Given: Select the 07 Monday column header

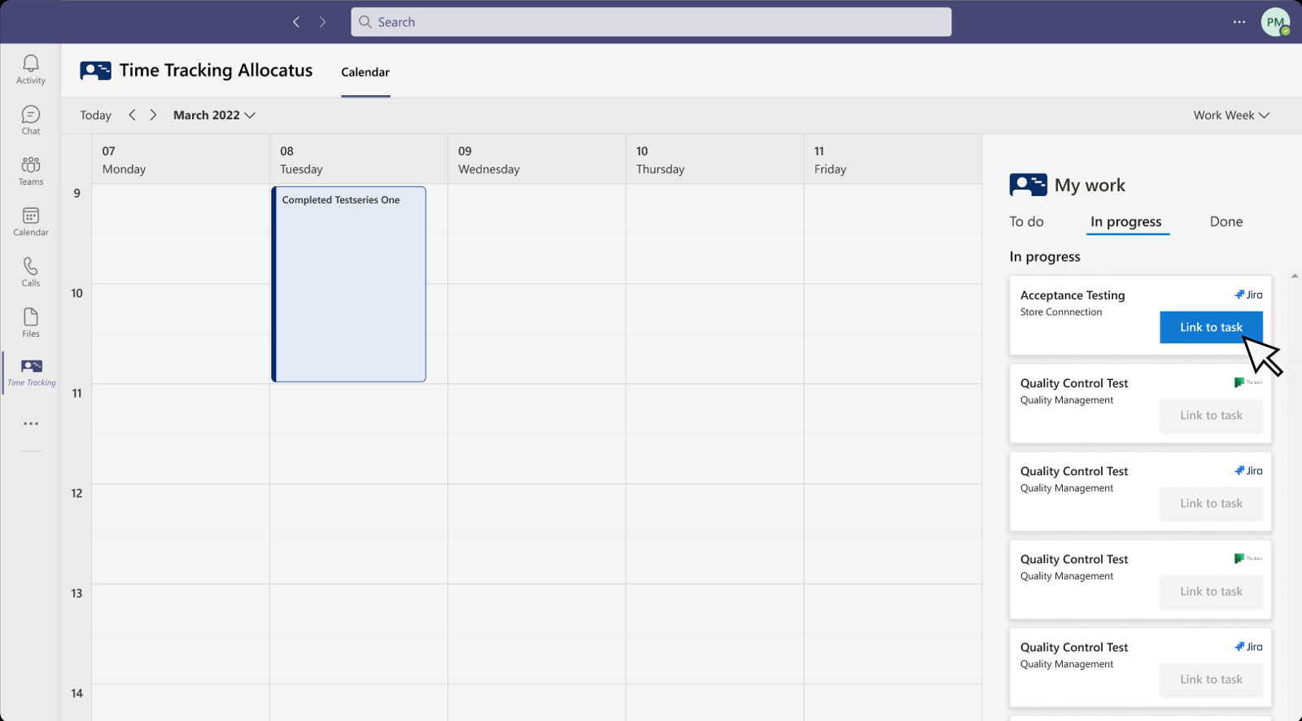Looking at the screenshot, I should pos(181,159).
